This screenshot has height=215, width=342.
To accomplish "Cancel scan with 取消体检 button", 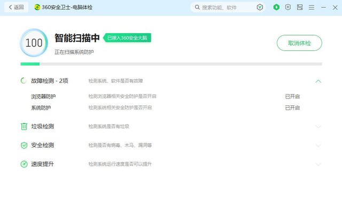I will coord(299,43).
